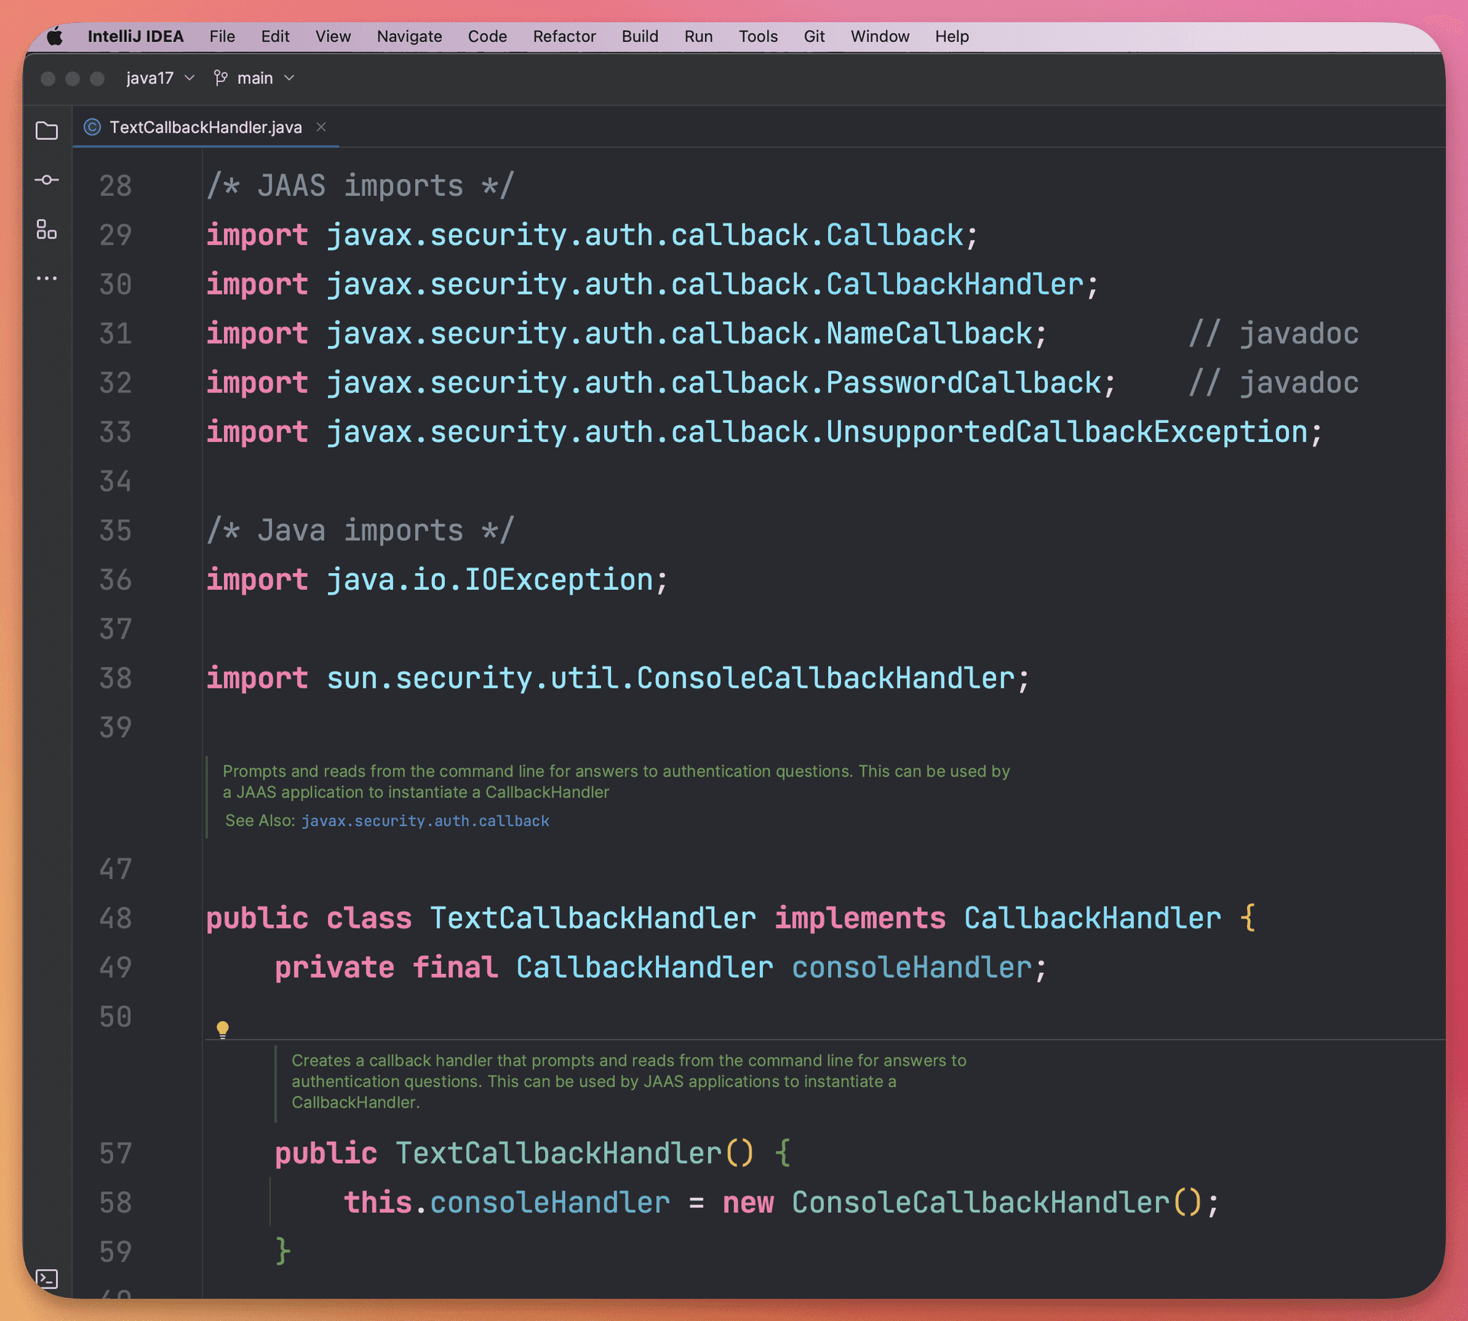
Task: Click the git branch icon beside main
Action: (221, 78)
